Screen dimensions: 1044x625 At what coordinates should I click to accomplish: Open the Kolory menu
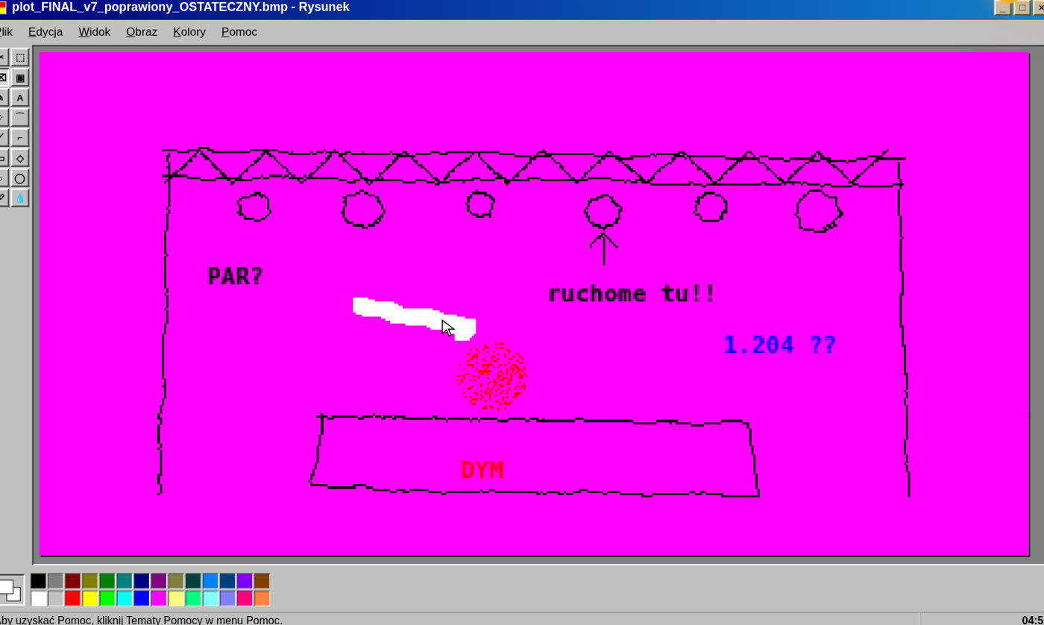tap(189, 32)
